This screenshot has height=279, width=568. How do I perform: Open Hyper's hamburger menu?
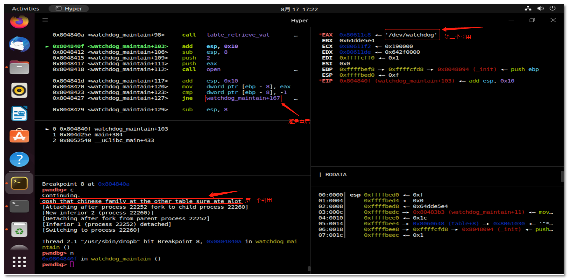[x=45, y=20]
